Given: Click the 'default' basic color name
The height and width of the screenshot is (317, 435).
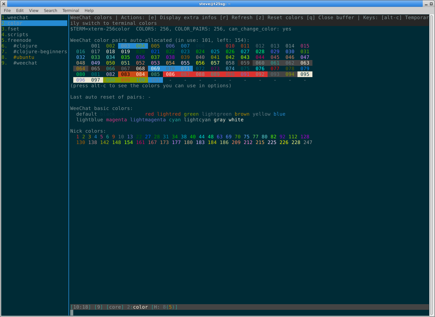Looking at the screenshot, I should 87,114.
